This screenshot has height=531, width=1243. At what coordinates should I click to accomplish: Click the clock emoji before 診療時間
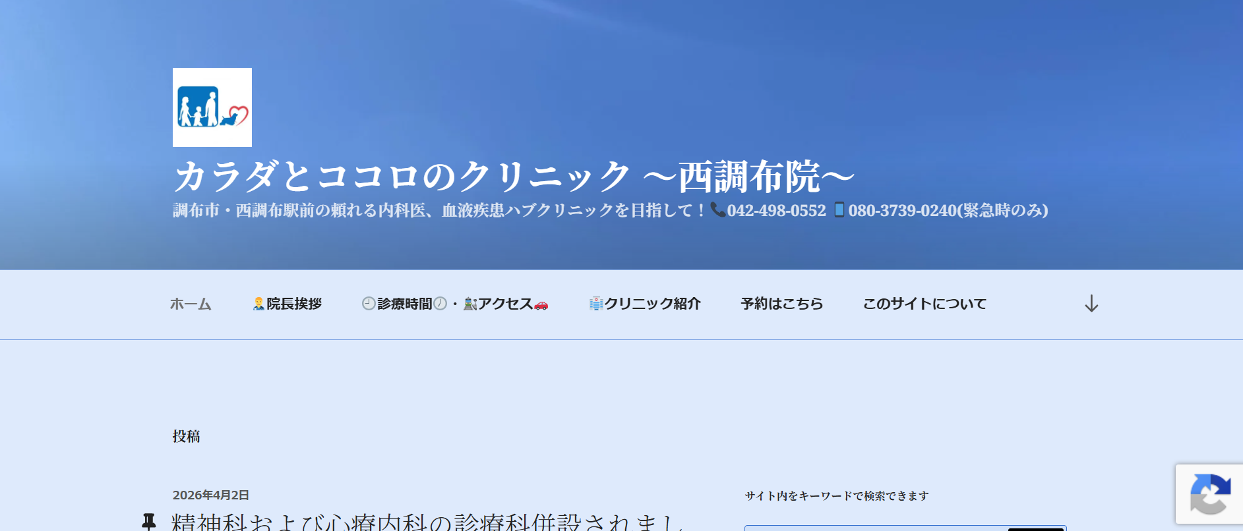point(369,303)
